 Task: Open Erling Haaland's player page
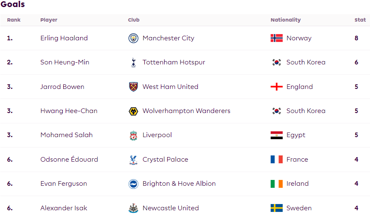[x=64, y=38]
